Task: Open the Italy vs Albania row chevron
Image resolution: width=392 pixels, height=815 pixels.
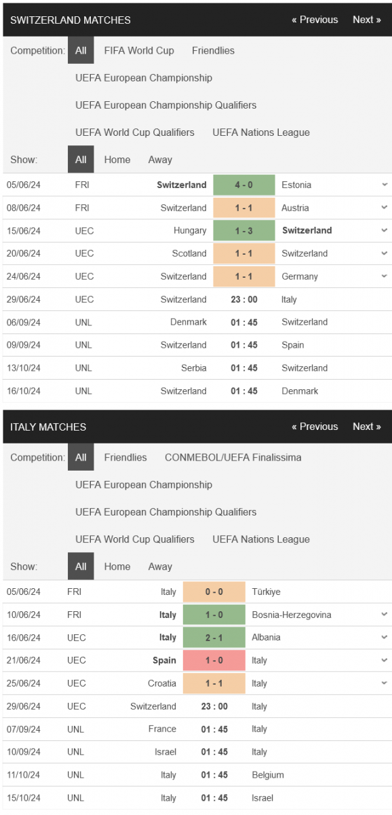Action: pos(385,637)
